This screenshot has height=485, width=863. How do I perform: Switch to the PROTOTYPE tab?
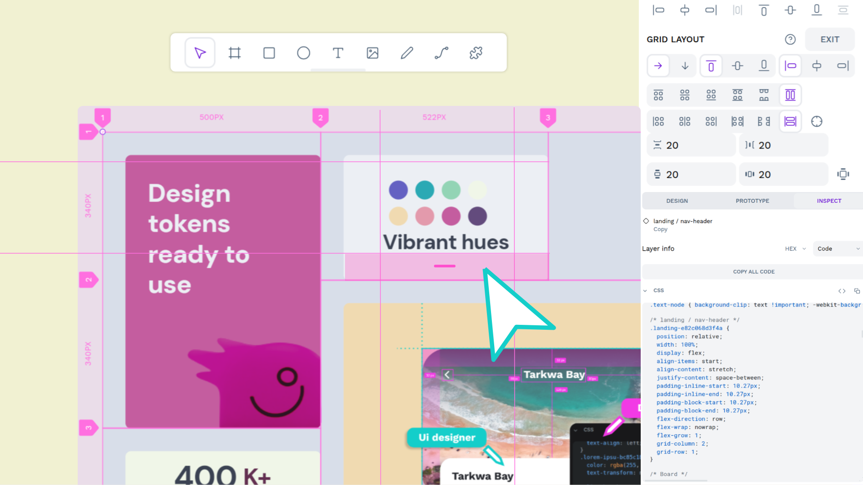coord(752,201)
